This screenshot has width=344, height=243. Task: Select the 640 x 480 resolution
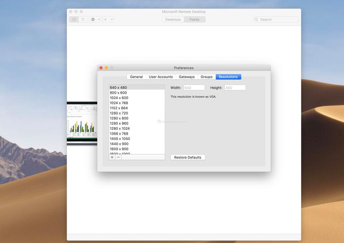click(x=137, y=87)
